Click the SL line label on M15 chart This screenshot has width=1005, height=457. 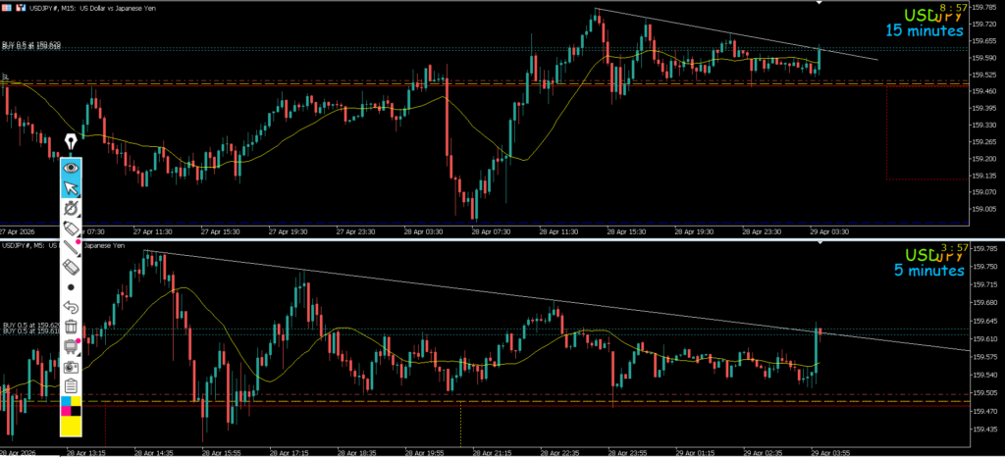pos(6,76)
